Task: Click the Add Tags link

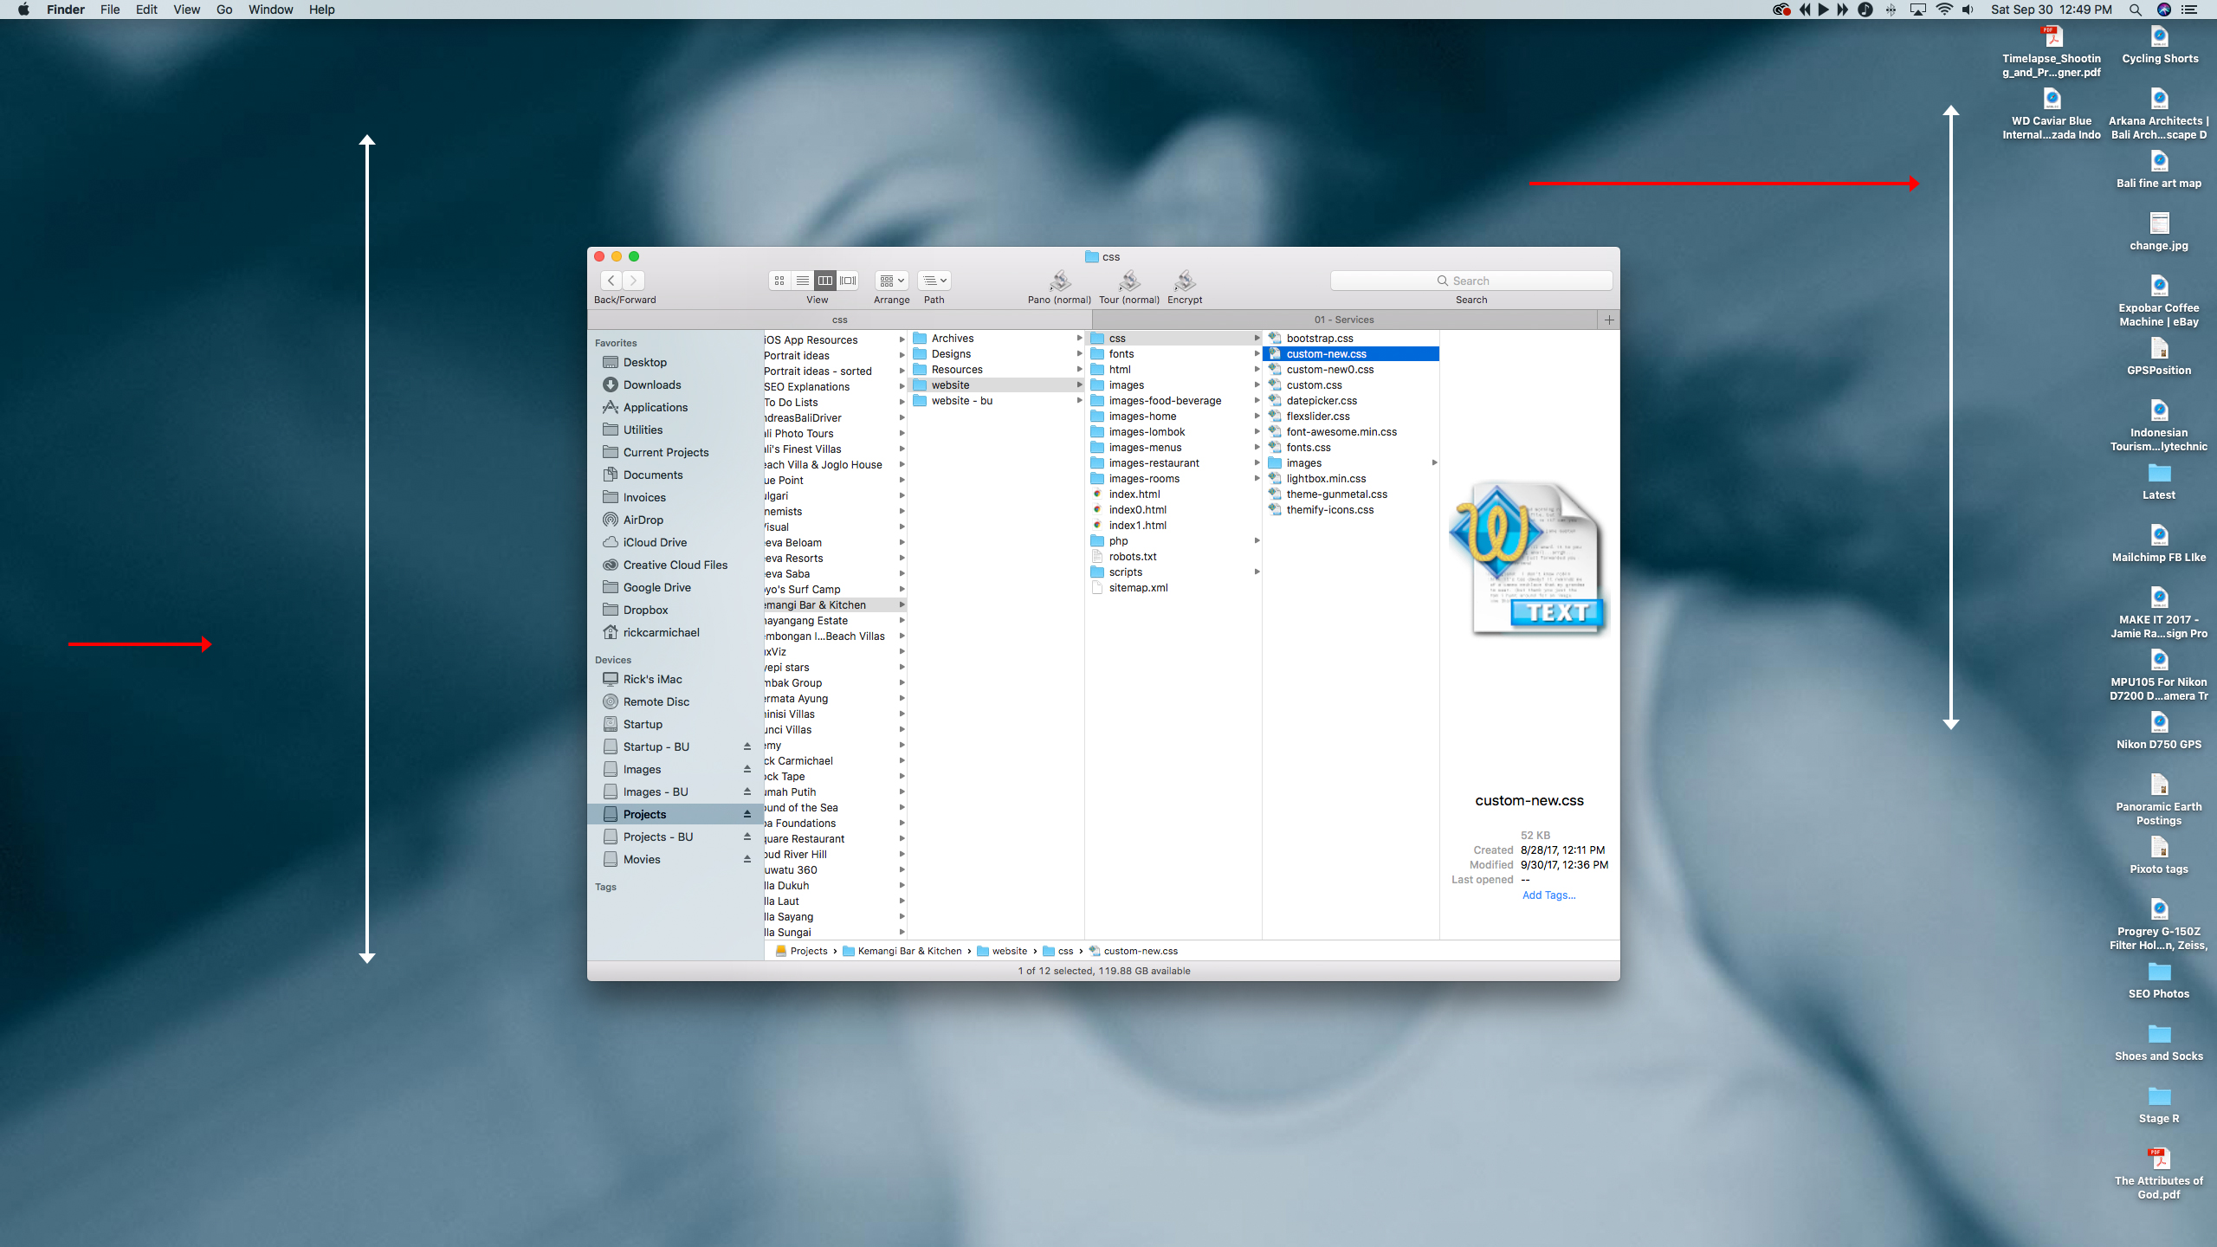Action: (1548, 895)
